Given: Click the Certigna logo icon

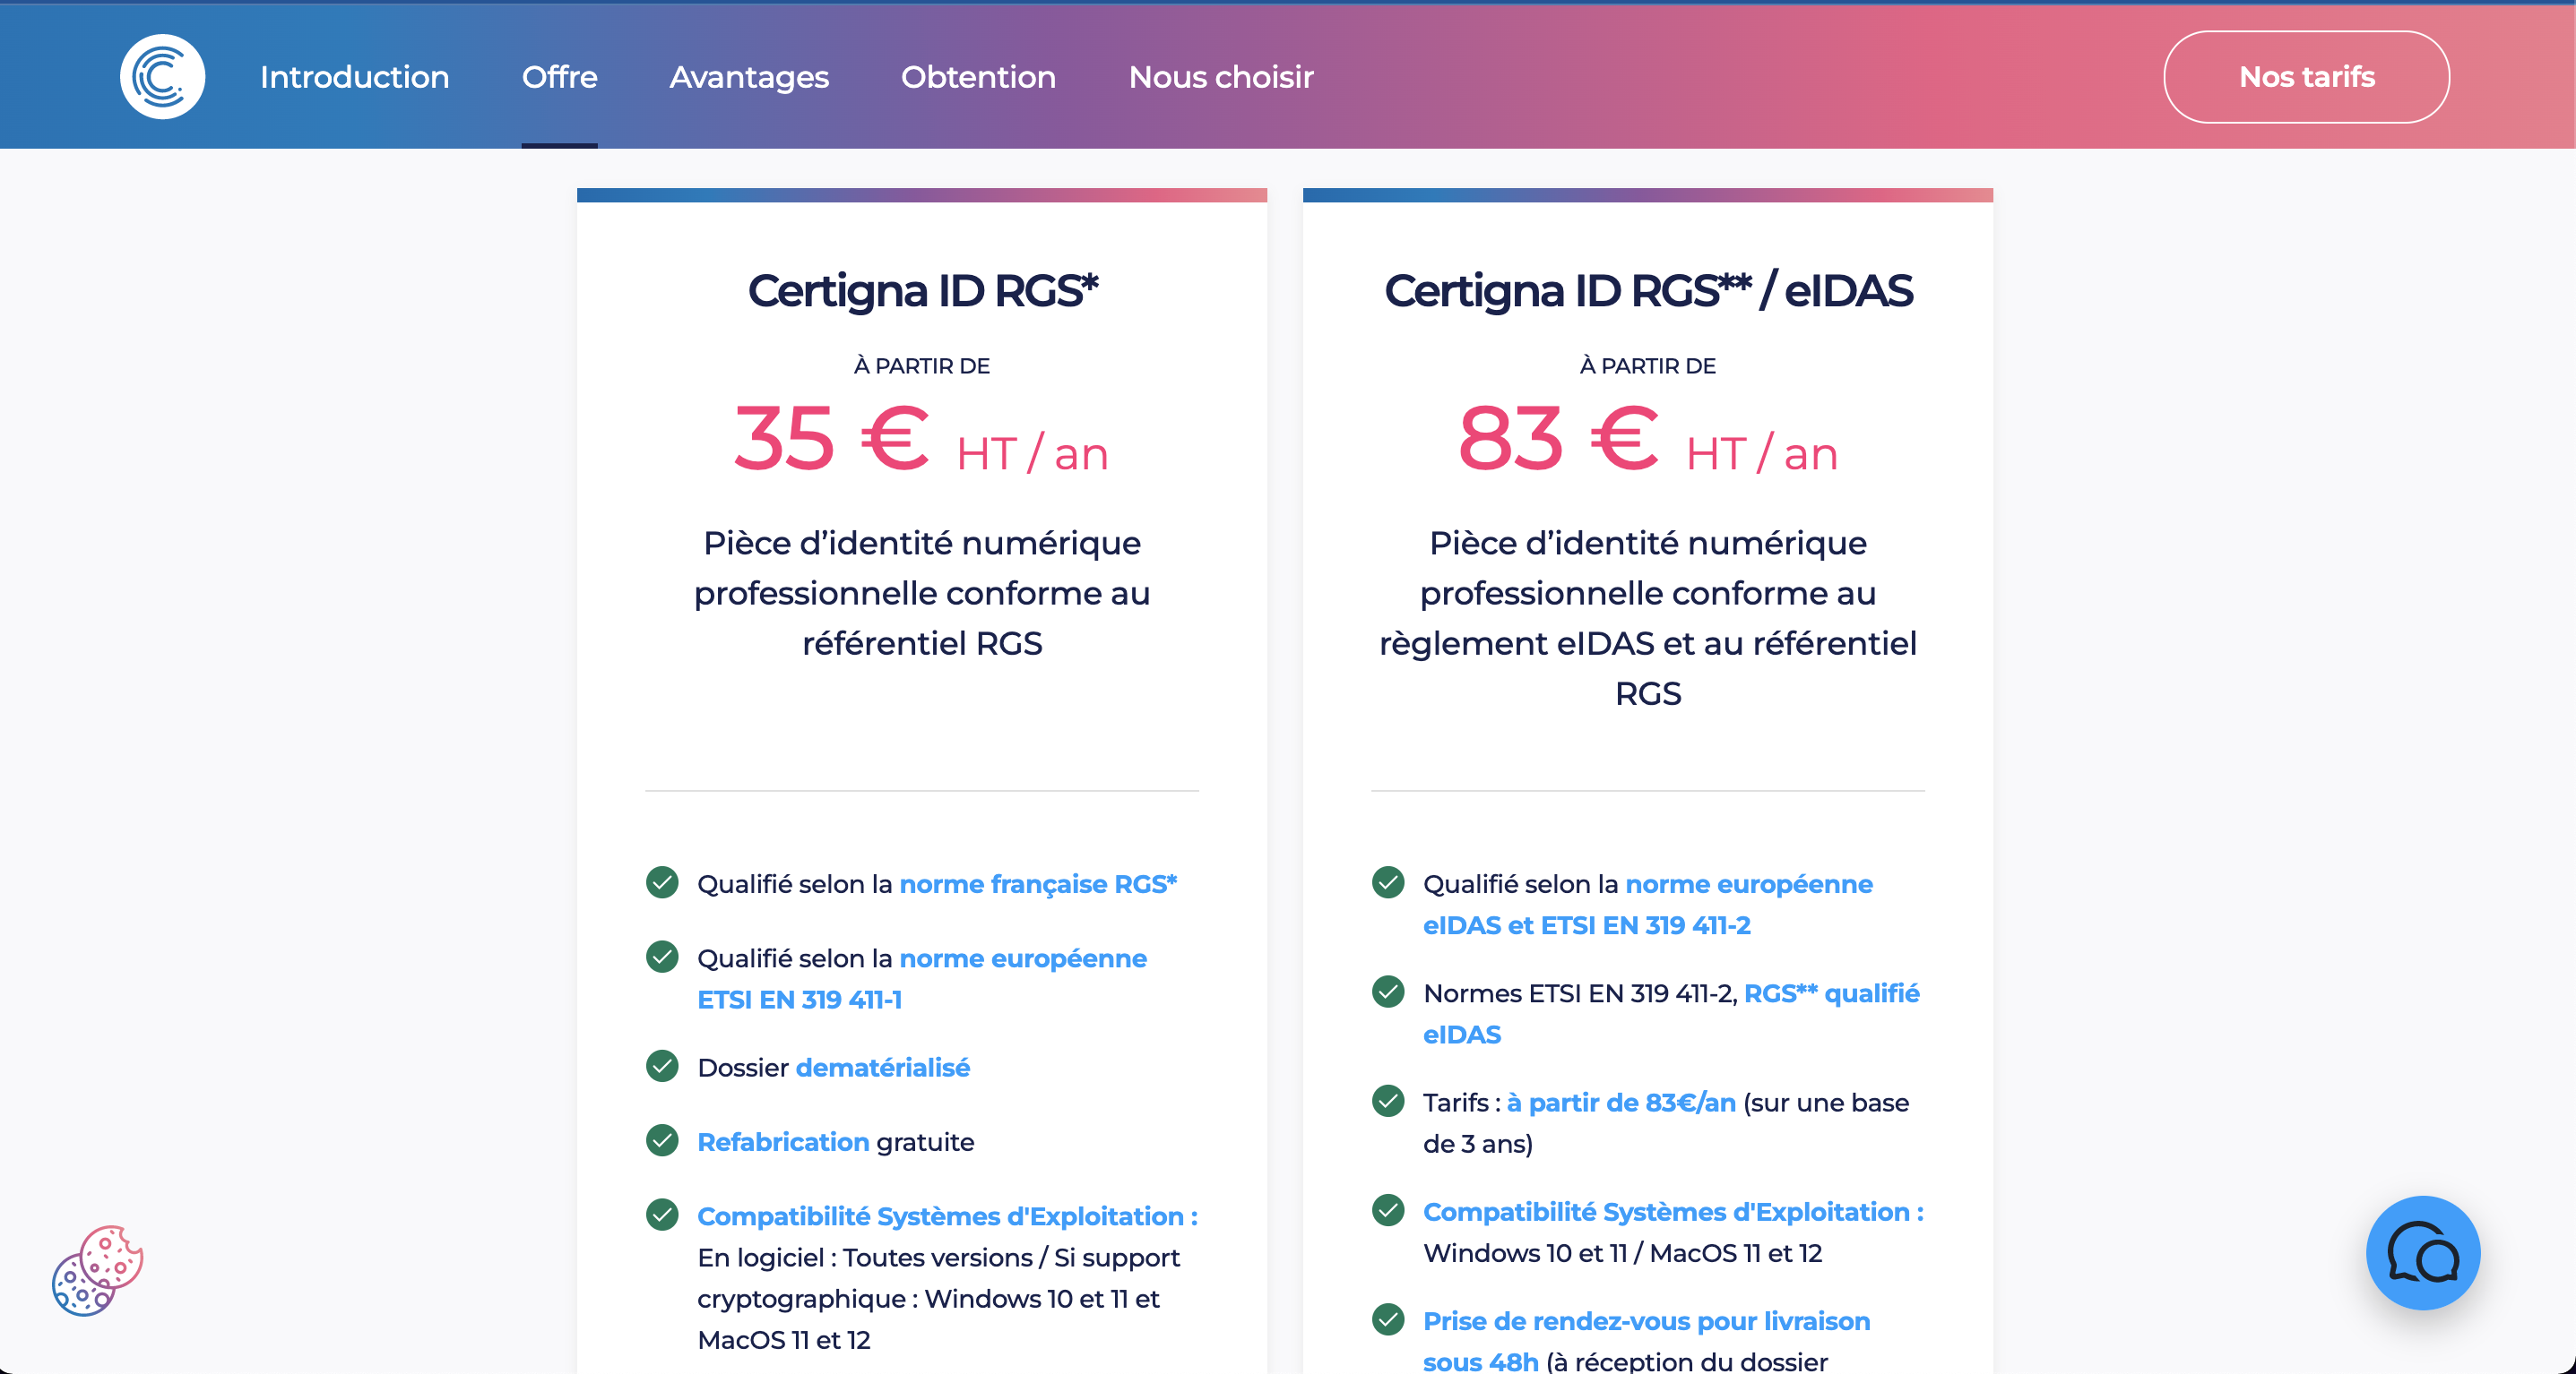Looking at the screenshot, I should pos(162,77).
